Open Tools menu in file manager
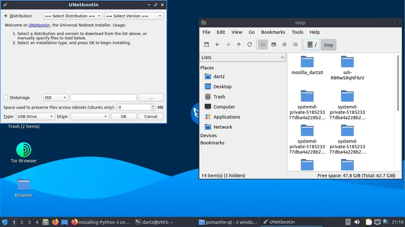 point(297,32)
